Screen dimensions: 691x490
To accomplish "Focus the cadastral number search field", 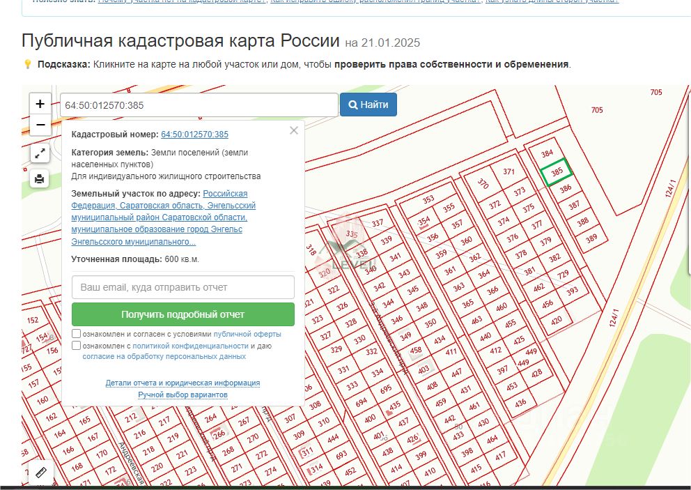I will click(199, 105).
